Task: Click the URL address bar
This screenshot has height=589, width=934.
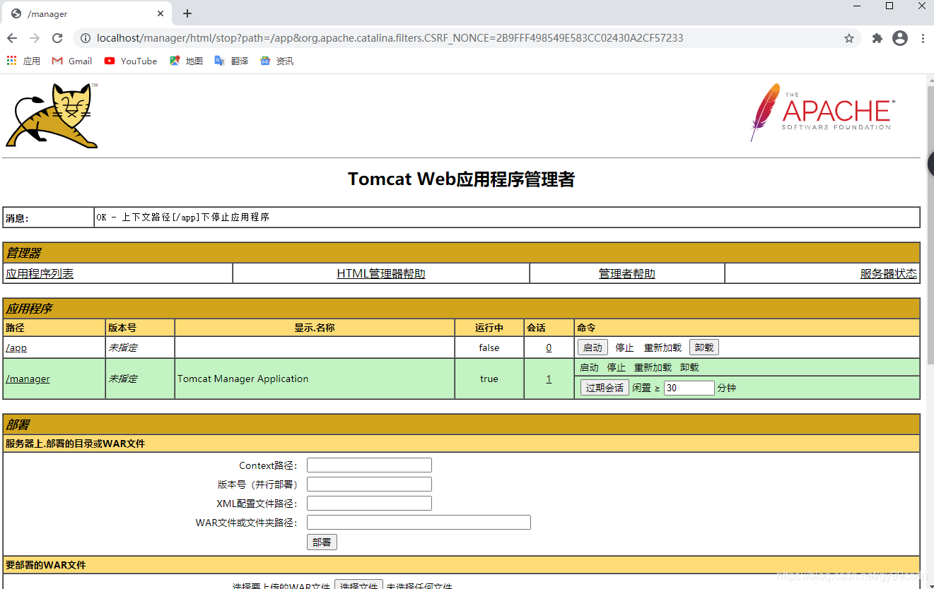Action: point(467,38)
